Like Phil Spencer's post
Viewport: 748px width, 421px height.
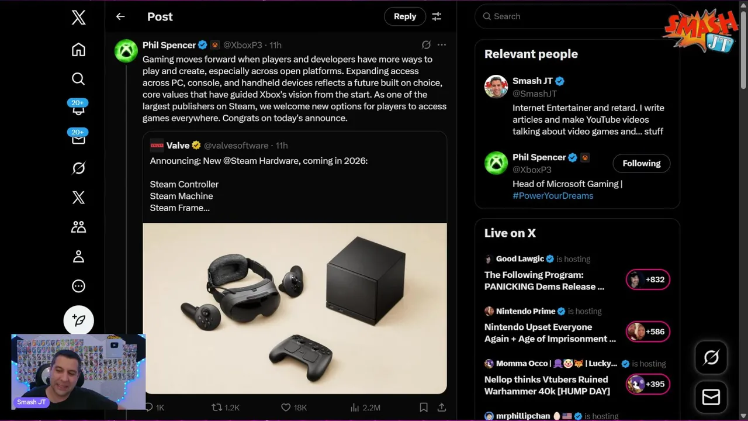(286, 408)
